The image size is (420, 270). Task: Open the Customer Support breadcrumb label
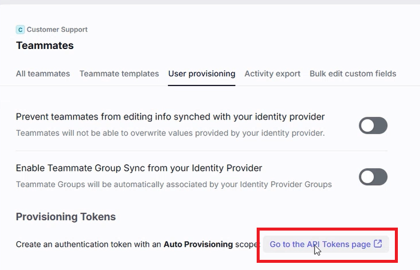[57, 29]
